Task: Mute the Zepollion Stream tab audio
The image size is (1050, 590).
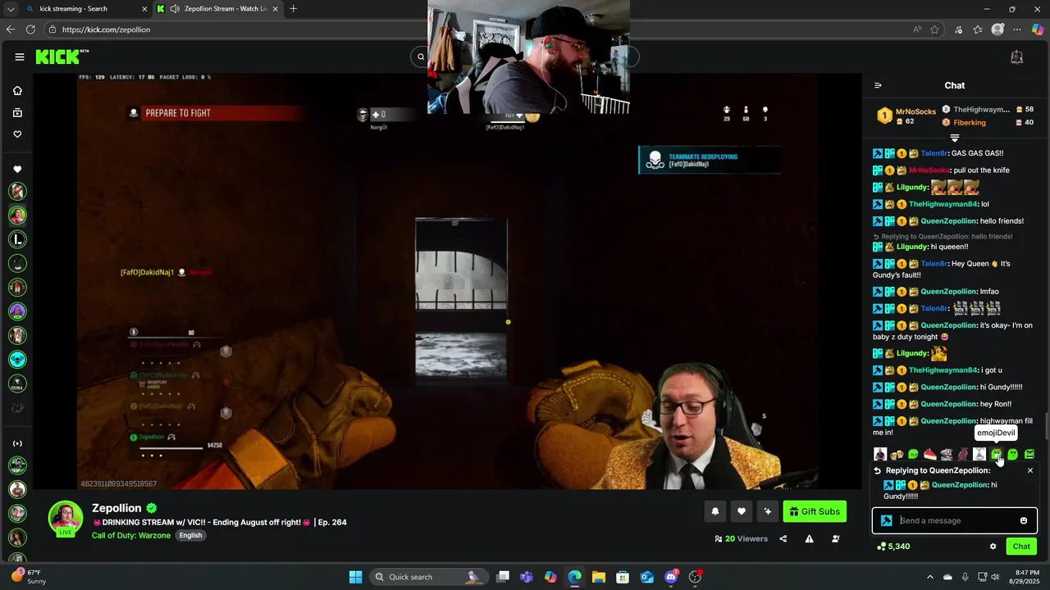Action: (175, 9)
